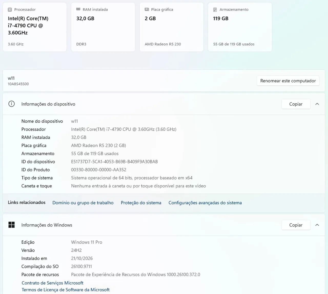This screenshot has width=328, height=294.
Task: Select the Links relacionados label
Action: [x=27, y=202]
